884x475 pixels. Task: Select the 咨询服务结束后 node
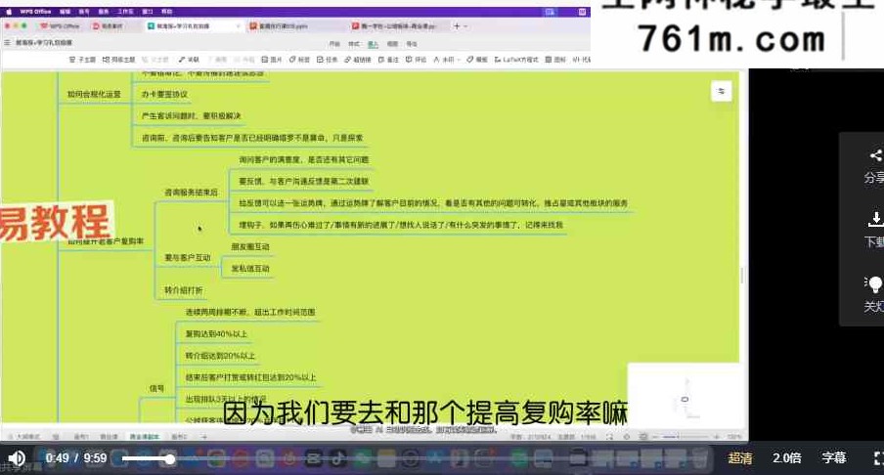pyautogui.click(x=191, y=193)
